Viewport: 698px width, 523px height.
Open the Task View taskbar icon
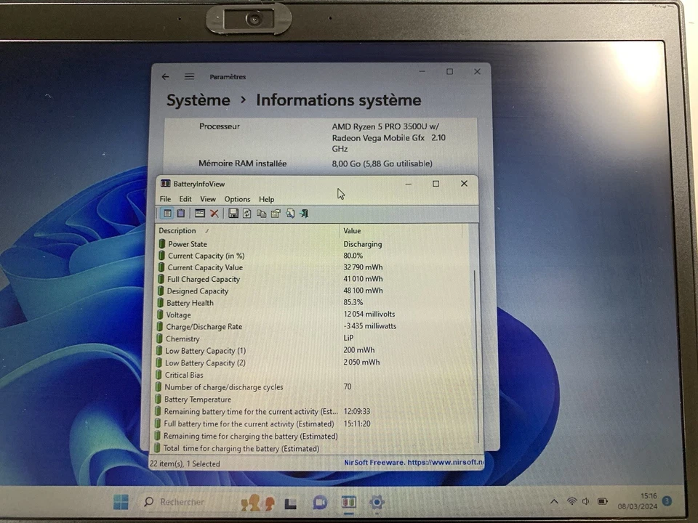point(291,503)
